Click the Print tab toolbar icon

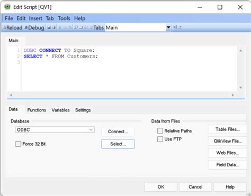(x=53, y=27)
